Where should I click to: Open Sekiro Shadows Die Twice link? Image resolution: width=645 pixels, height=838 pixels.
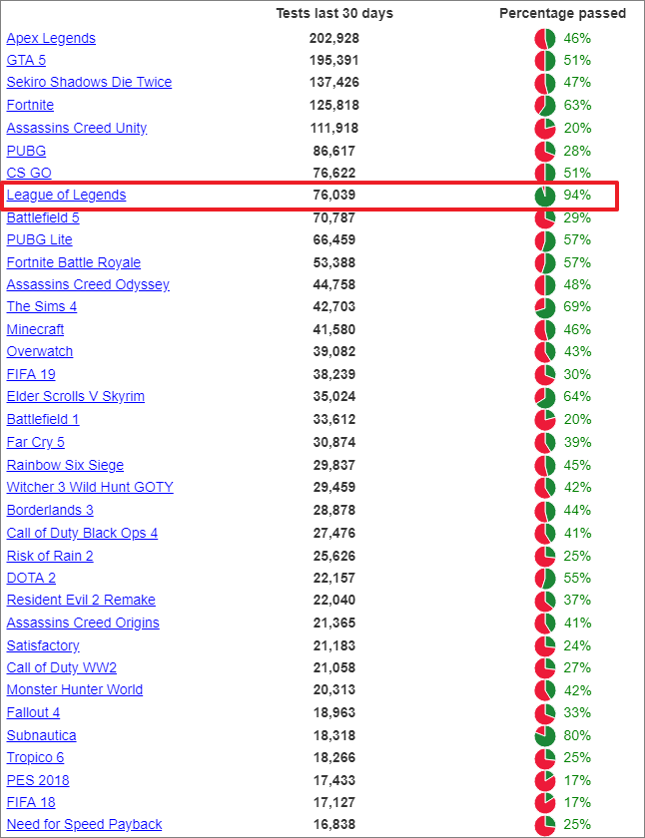click(x=89, y=82)
